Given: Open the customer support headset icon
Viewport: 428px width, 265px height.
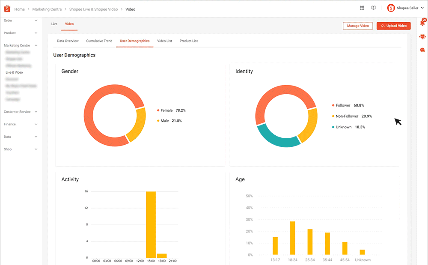Looking at the screenshot, I should point(422,36).
